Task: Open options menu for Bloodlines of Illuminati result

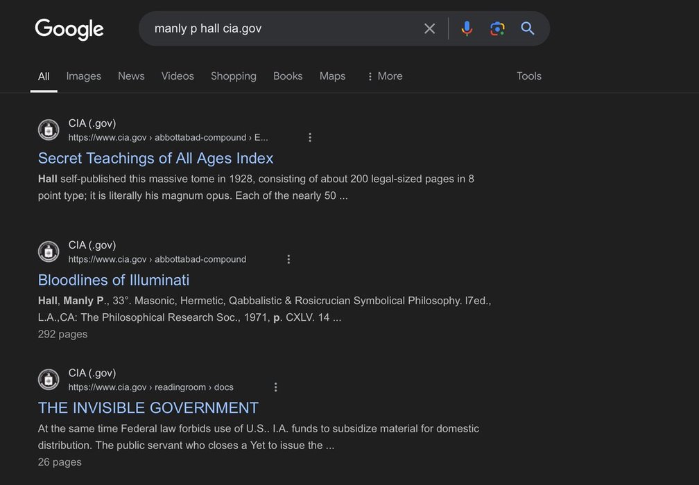Action: pyautogui.click(x=289, y=259)
